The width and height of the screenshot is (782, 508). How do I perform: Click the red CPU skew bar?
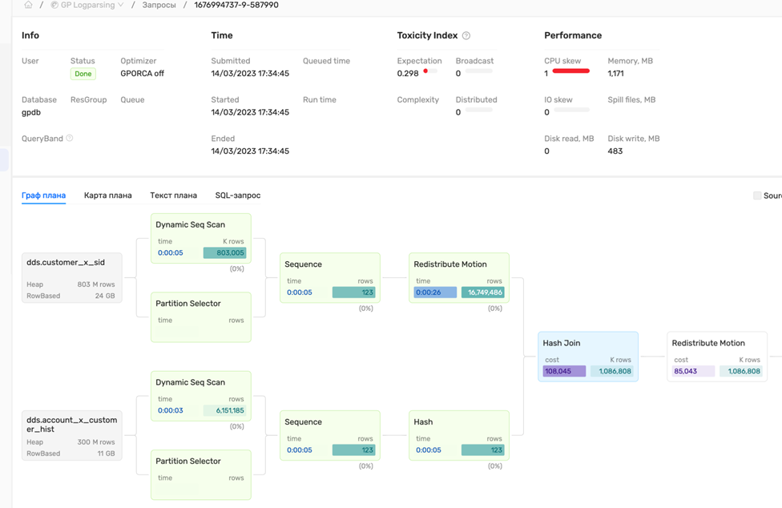tap(570, 71)
